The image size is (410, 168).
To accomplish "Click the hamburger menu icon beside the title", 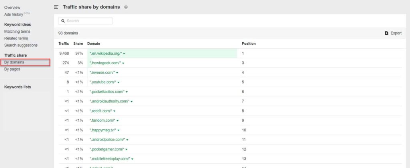I will point(56,7).
